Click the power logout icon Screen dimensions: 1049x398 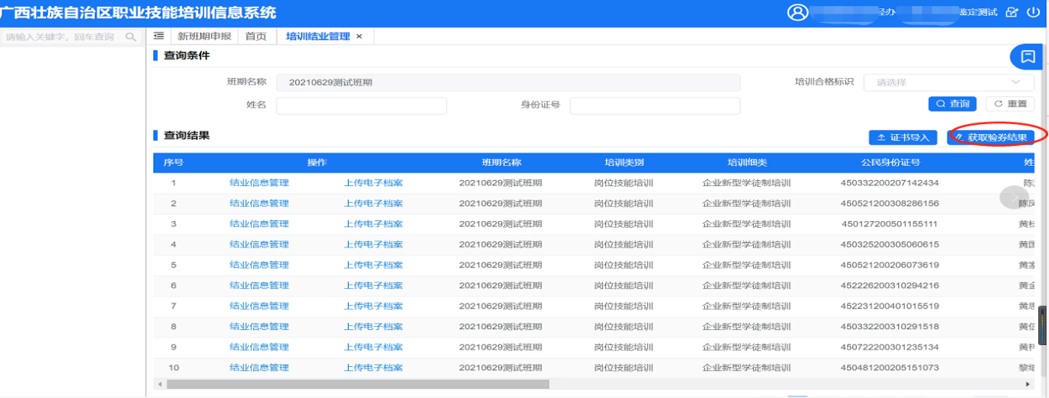(1032, 13)
